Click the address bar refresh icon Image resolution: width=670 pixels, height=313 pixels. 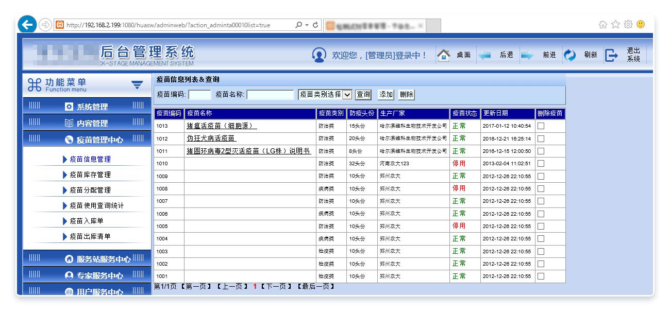click(x=315, y=25)
